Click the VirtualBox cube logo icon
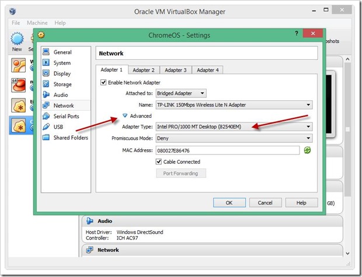The height and width of the screenshot is (277, 362). click(x=12, y=11)
